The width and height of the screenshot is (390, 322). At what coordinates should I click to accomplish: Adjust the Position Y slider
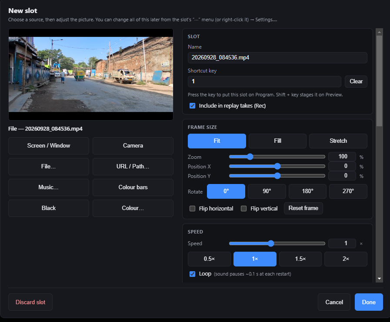(277, 176)
